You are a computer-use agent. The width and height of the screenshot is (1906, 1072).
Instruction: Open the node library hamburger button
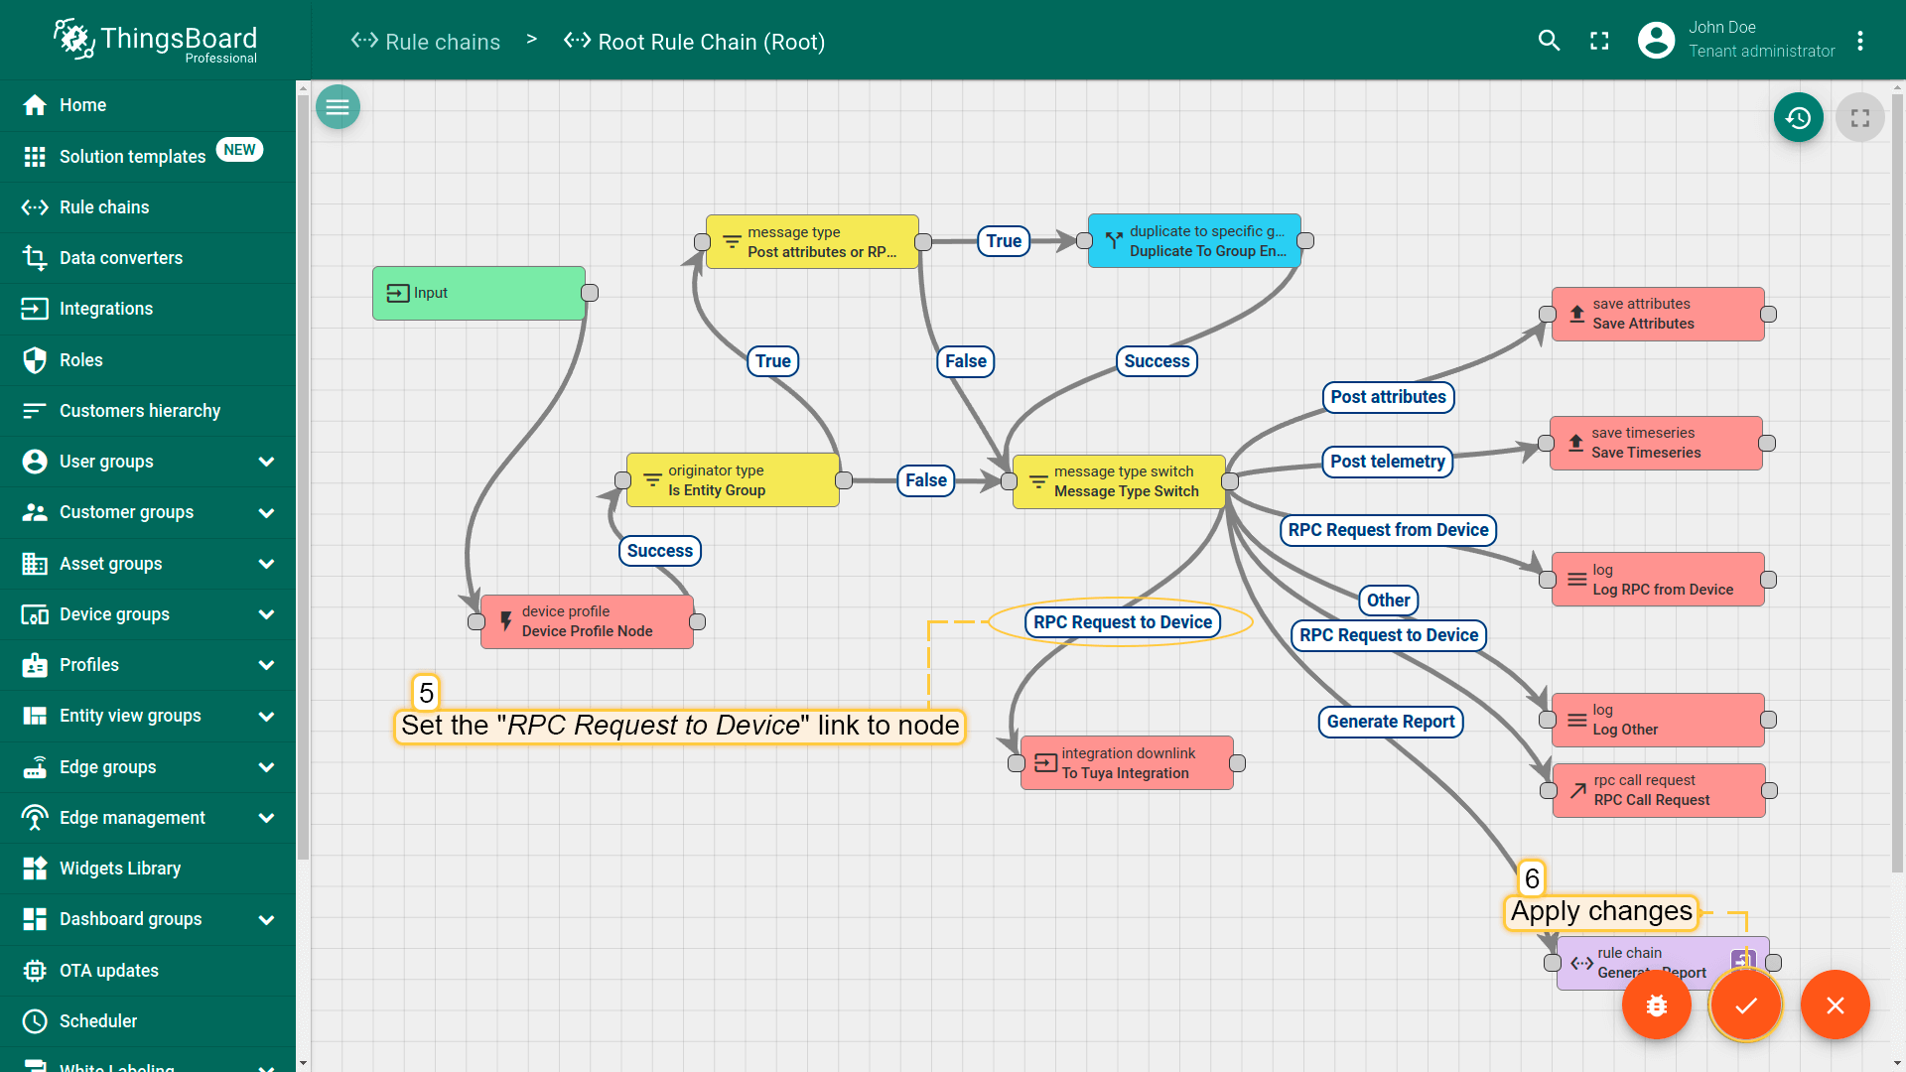338,107
